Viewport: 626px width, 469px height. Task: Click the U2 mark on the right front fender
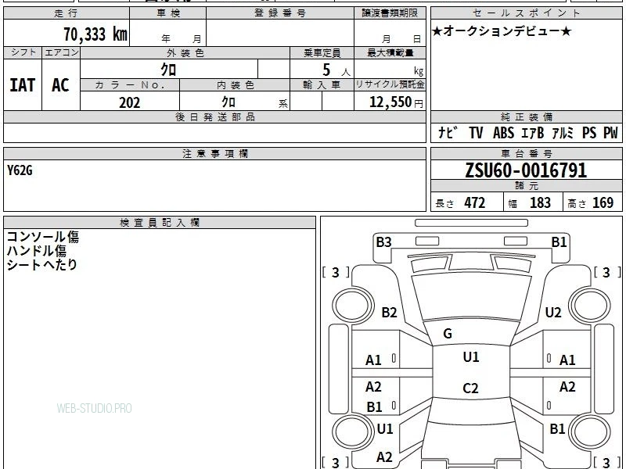click(553, 312)
